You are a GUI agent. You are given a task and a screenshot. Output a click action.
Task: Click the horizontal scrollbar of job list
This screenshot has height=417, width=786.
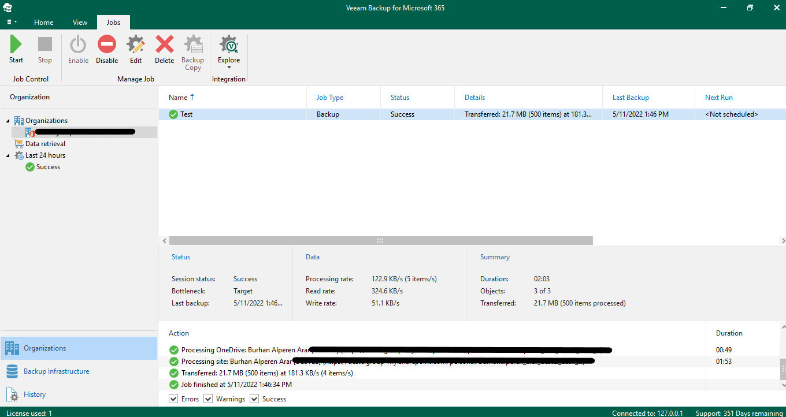(380, 240)
